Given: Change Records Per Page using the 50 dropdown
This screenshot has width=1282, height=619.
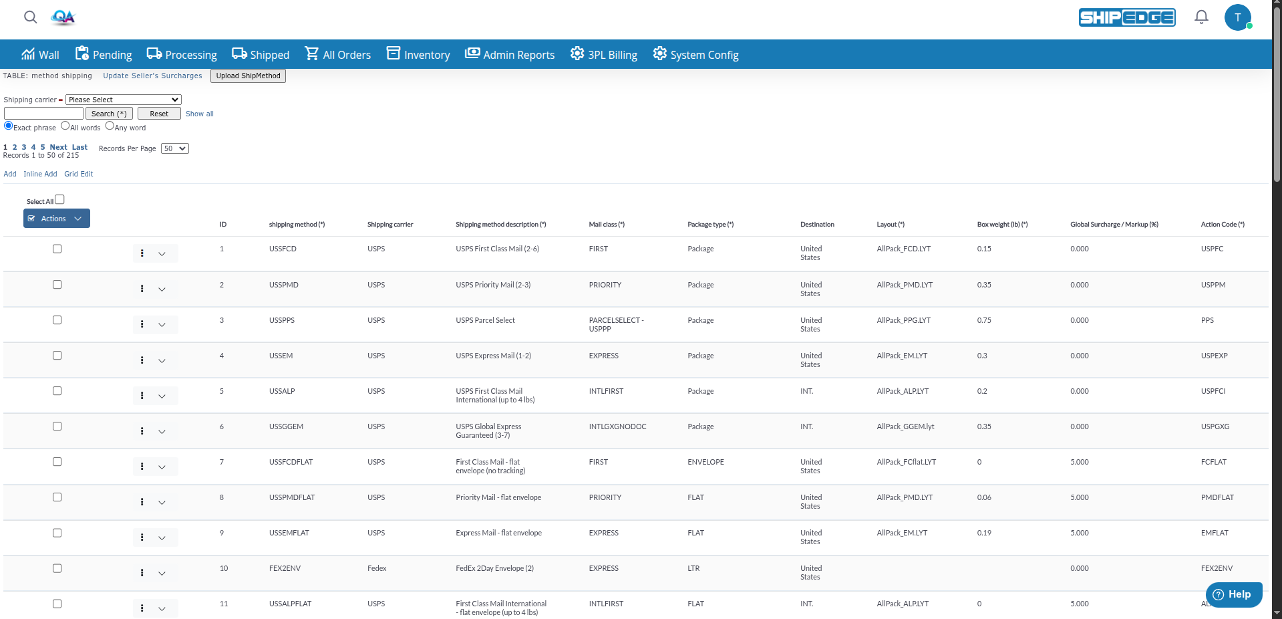Looking at the screenshot, I should click(x=174, y=148).
